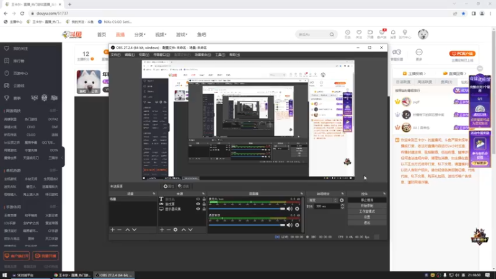
Task: Open the OBS Help menu
Action: pos(234,55)
